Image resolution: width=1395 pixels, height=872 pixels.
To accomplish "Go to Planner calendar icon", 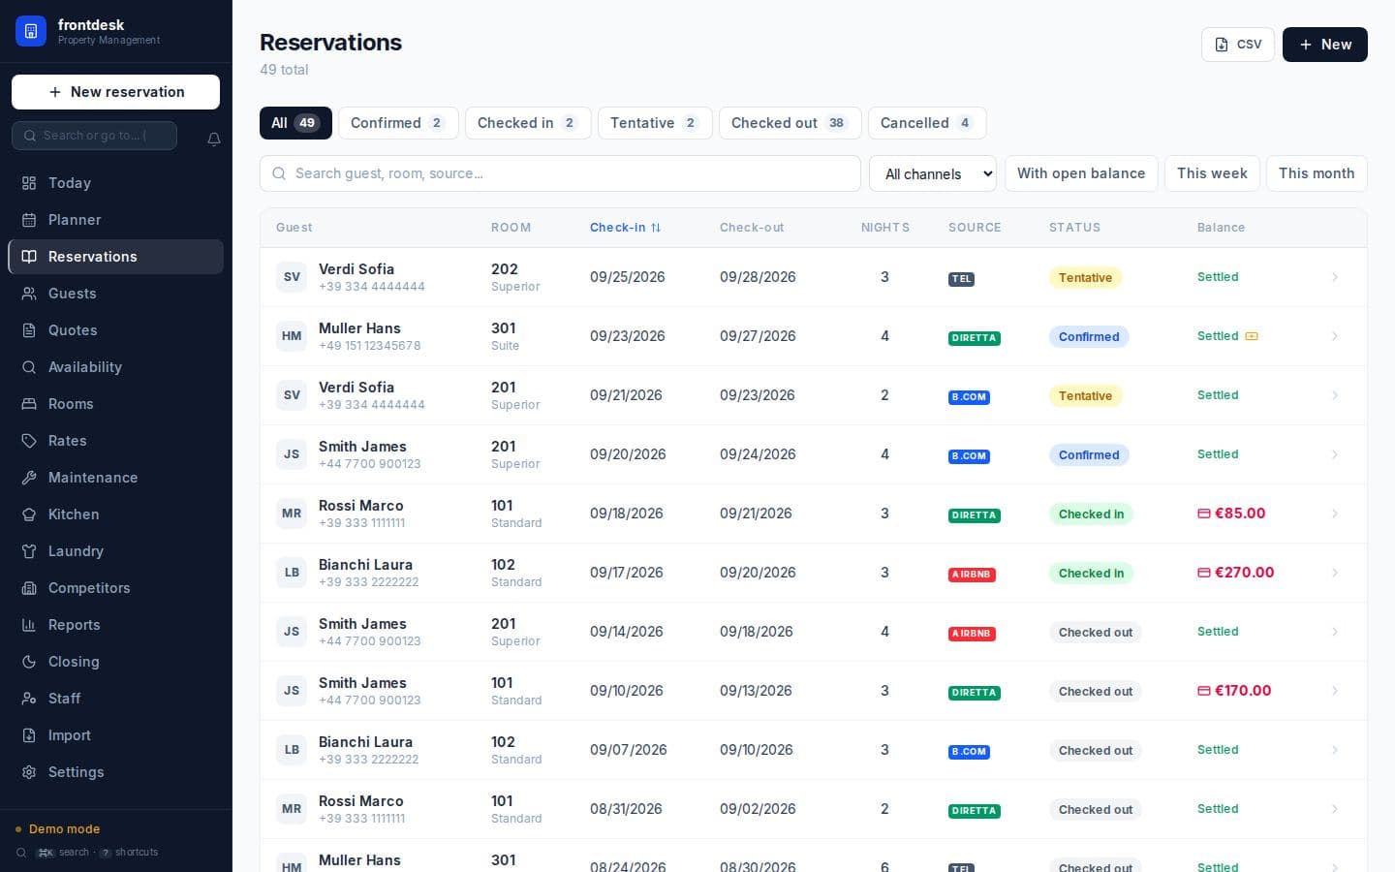I will point(29,220).
